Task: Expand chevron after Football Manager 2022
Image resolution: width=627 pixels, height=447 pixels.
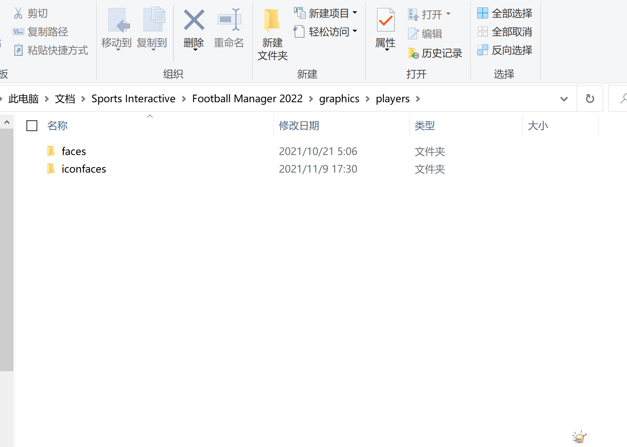Action: [311, 99]
